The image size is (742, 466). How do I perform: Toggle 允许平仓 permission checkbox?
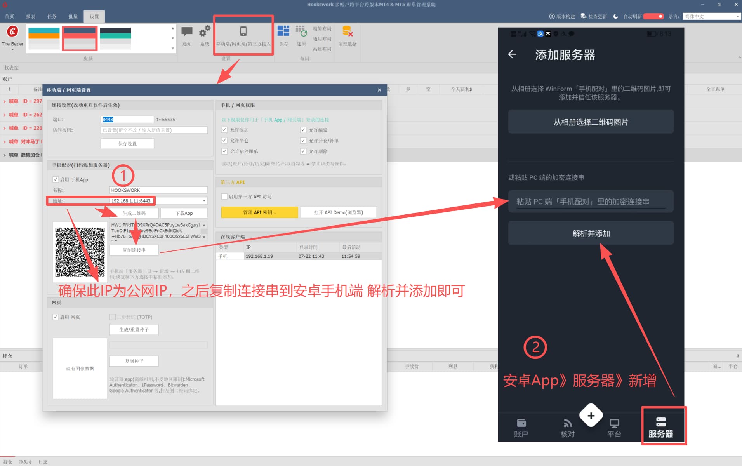[224, 140]
